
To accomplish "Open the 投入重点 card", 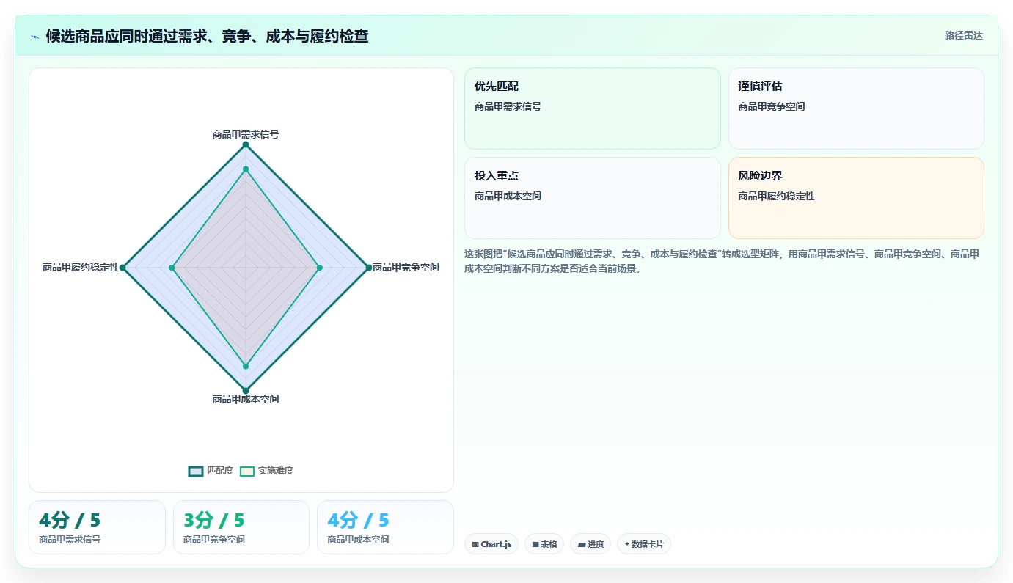I will (593, 198).
